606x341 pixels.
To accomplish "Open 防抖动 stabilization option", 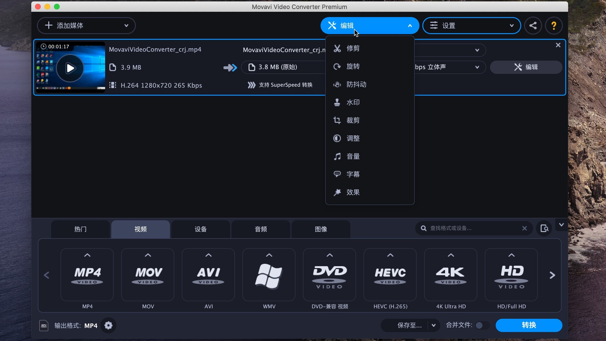I will pyautogui.click(x=370, y=84).
